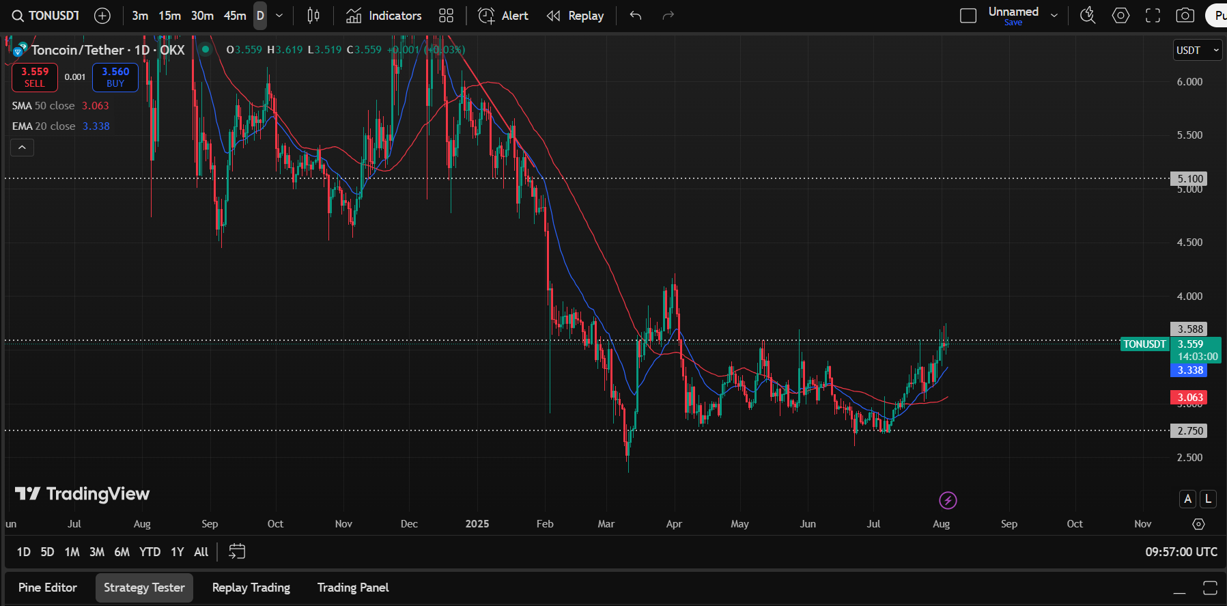This screenshot has height=606, width=1227.
Task: Set date range to 1Y
Action: click(x=178, y=552)
